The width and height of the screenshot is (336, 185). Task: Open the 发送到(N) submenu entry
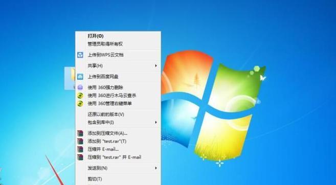click(118, 168)
